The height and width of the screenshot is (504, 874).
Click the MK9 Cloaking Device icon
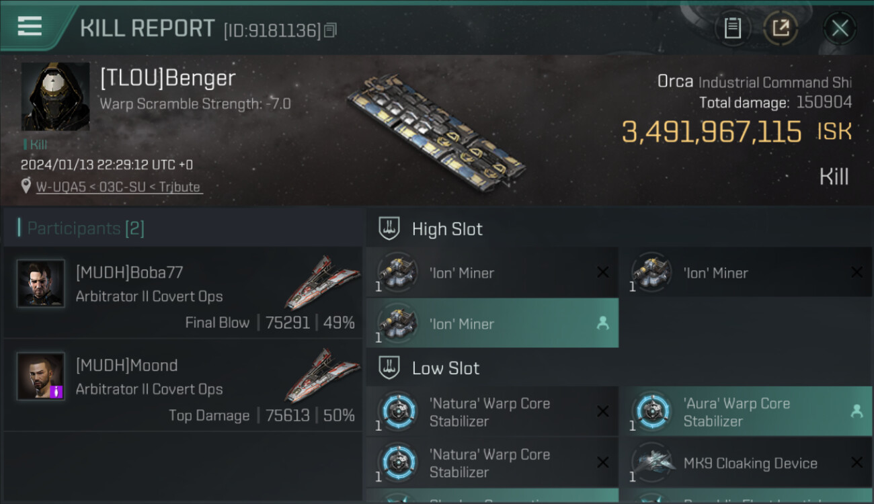[x=651, y=464]
